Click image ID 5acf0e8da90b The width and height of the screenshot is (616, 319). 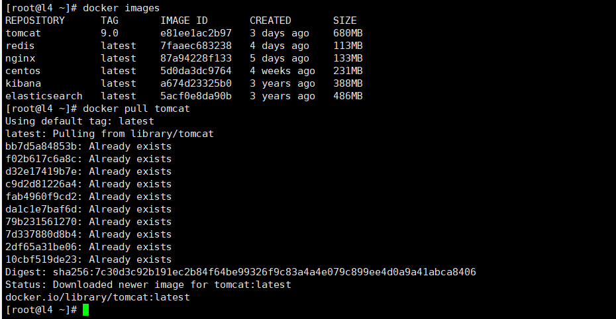196,96
